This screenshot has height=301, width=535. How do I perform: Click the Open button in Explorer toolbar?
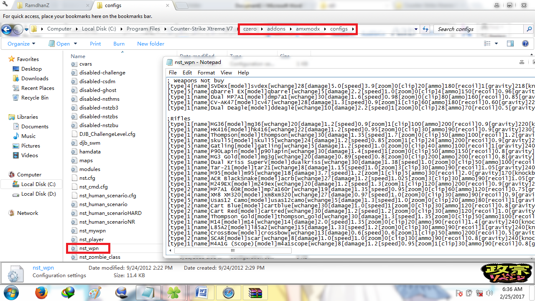click(59, 43)
